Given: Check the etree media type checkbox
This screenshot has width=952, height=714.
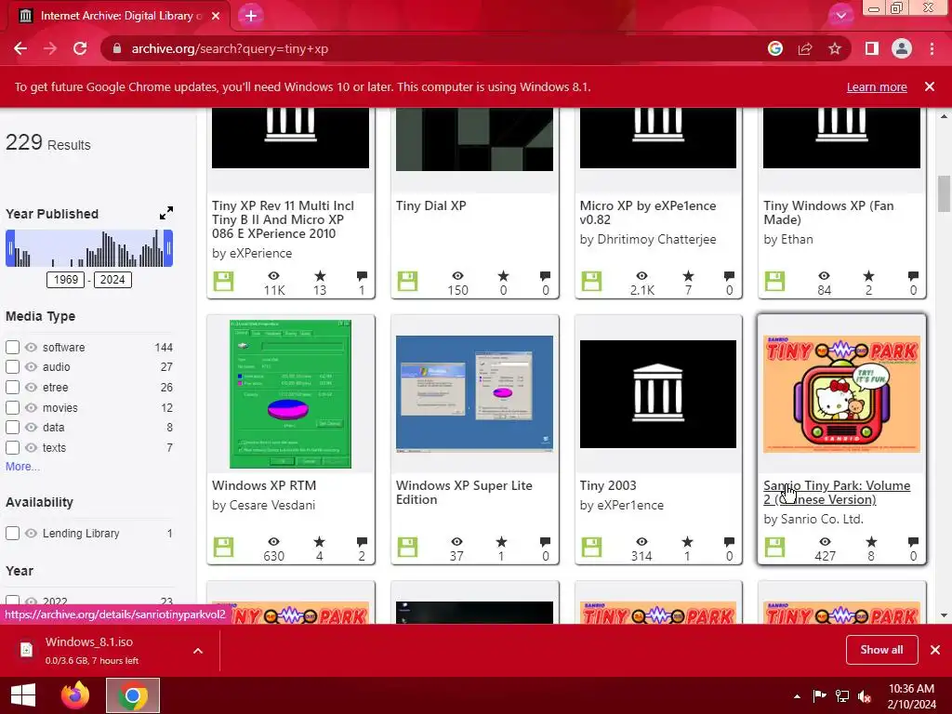Looking at the screenshot, I should point(12,388).
